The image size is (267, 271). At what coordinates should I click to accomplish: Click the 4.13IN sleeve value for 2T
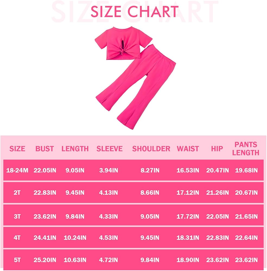tap(109, 193)
